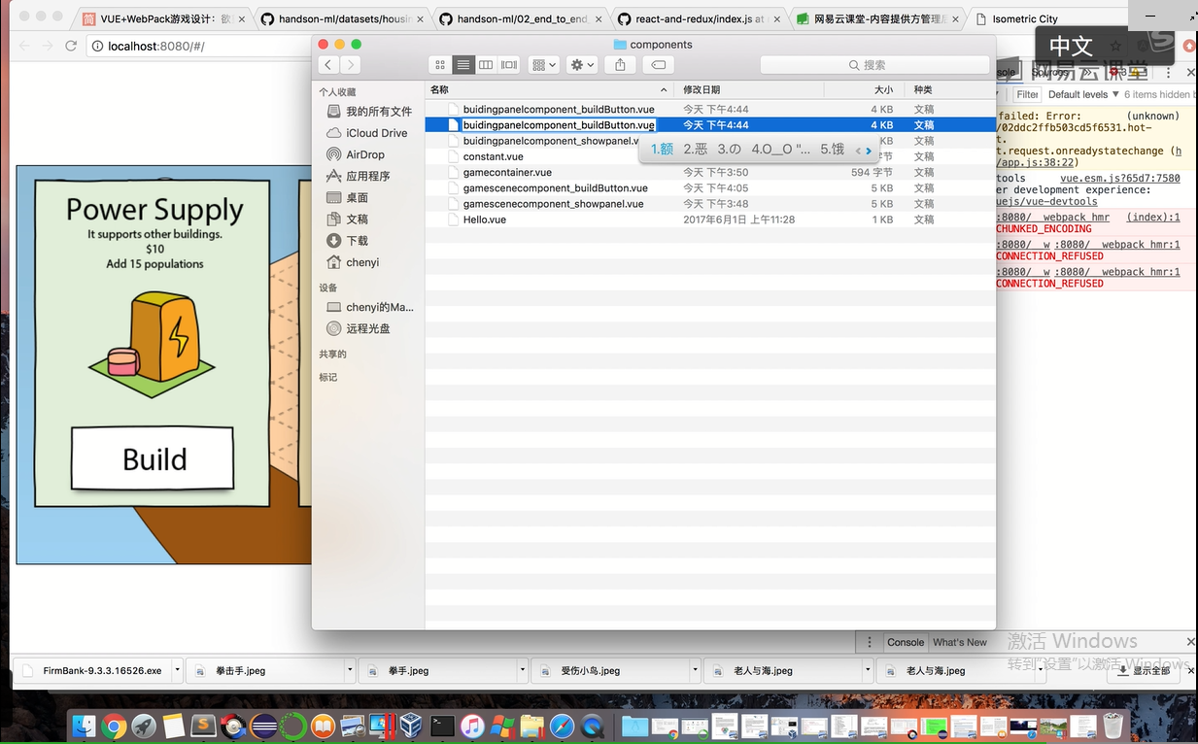The height and width of the screenshot is (744, 1198).
Task: Select 远程光盘 in the Finder sidebar
Action: coord(359,328)
